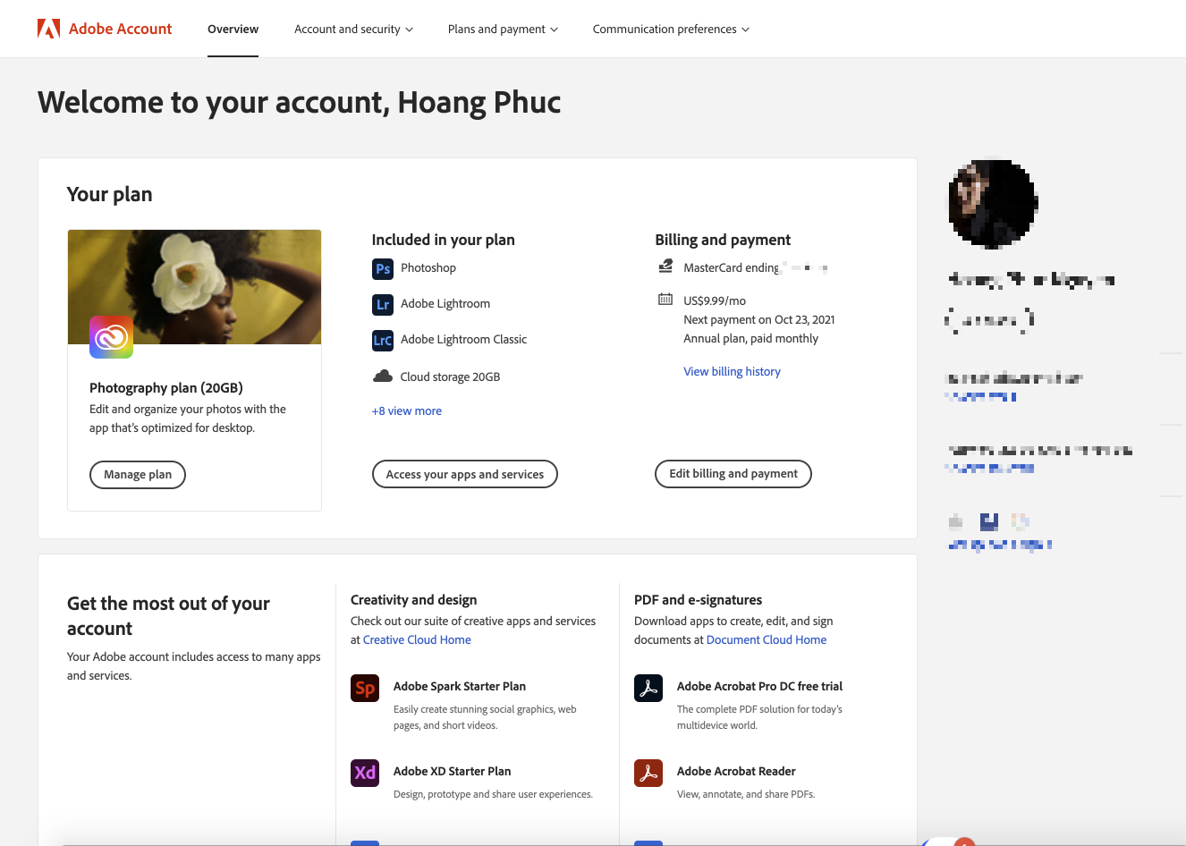
Task: Click the US$9.99/mo price text
Action: tap(715, 300)
